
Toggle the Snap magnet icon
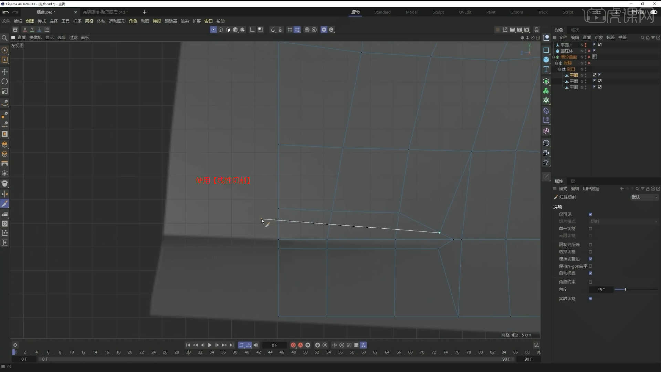pos(273,30)
